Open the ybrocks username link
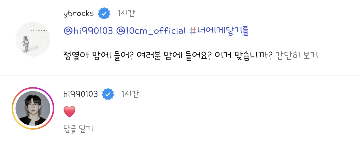Screen dimensions: 361x146 79,13
